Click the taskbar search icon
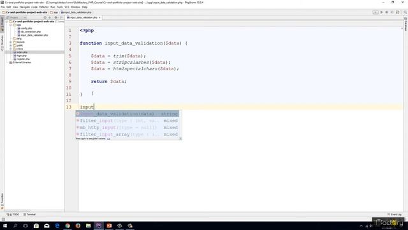The width and height of the screenshot is (408, 230). (15, 226)
